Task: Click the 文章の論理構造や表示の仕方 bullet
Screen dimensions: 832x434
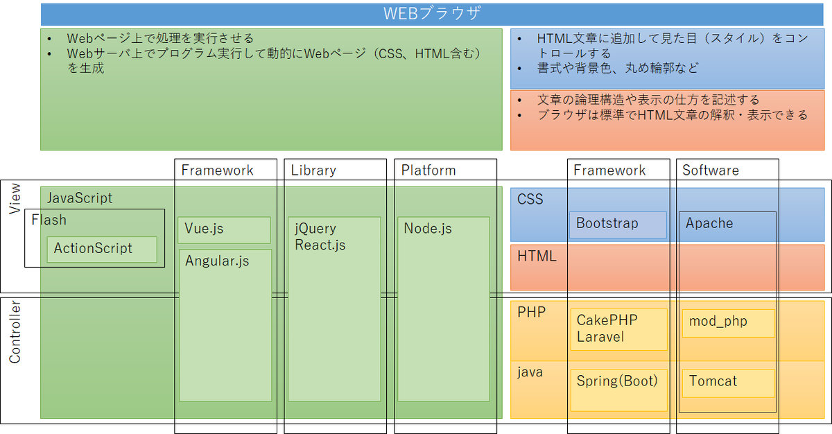Action: pyautogui.click(x=648, y=100)
